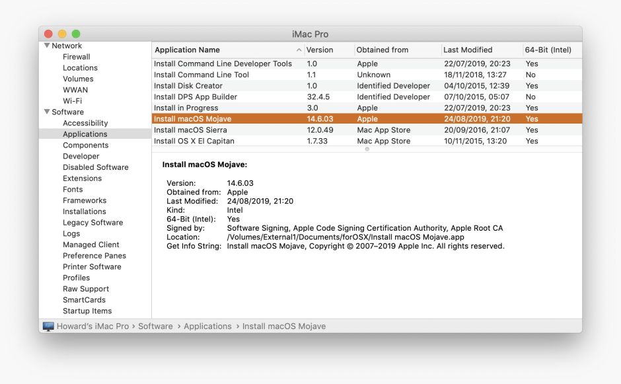Screen dimensions: 621x384
Task: Select Install OS X El Capitan row
Action: (x=194, y=141)
